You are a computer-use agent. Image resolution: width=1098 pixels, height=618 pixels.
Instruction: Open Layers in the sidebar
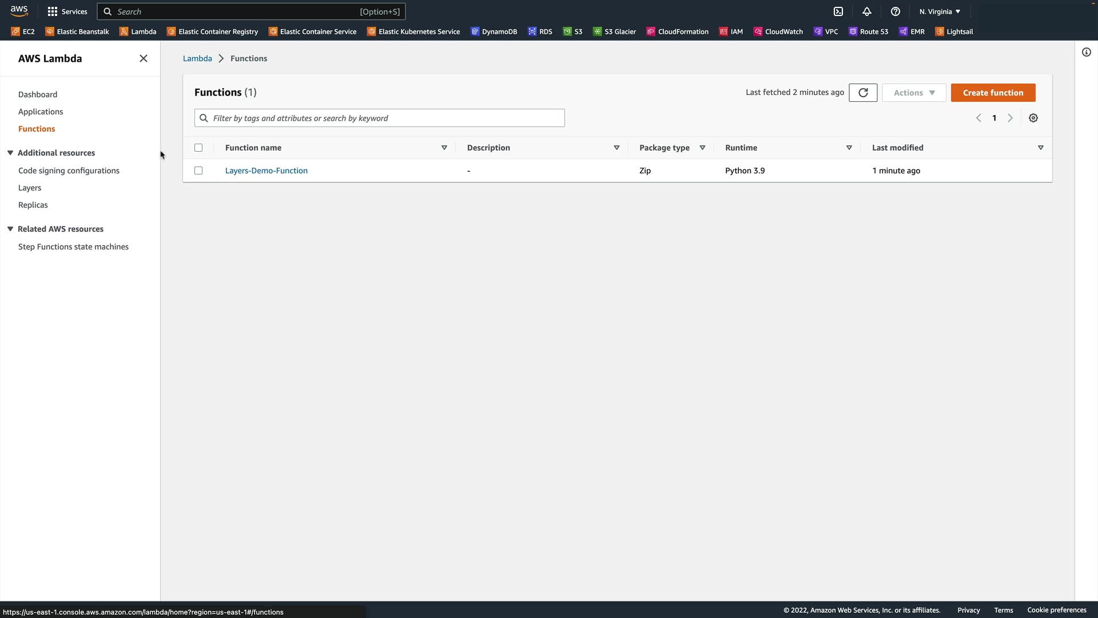click(30, 188)
